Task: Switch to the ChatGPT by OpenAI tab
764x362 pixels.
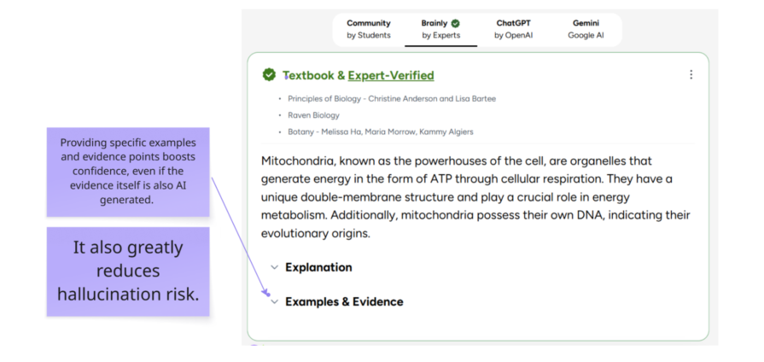Action: tap(514, 29)
